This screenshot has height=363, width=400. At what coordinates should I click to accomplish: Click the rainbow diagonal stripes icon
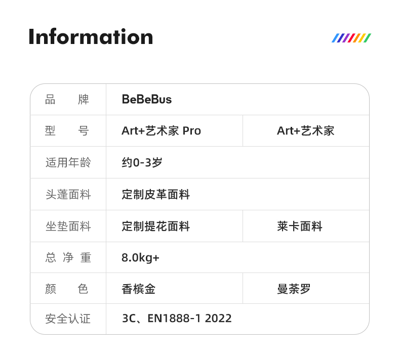coord(351,38)
